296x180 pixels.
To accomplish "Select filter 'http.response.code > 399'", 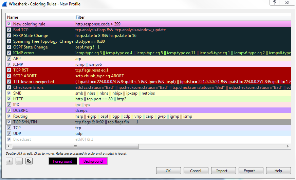I will click(98, 24).
